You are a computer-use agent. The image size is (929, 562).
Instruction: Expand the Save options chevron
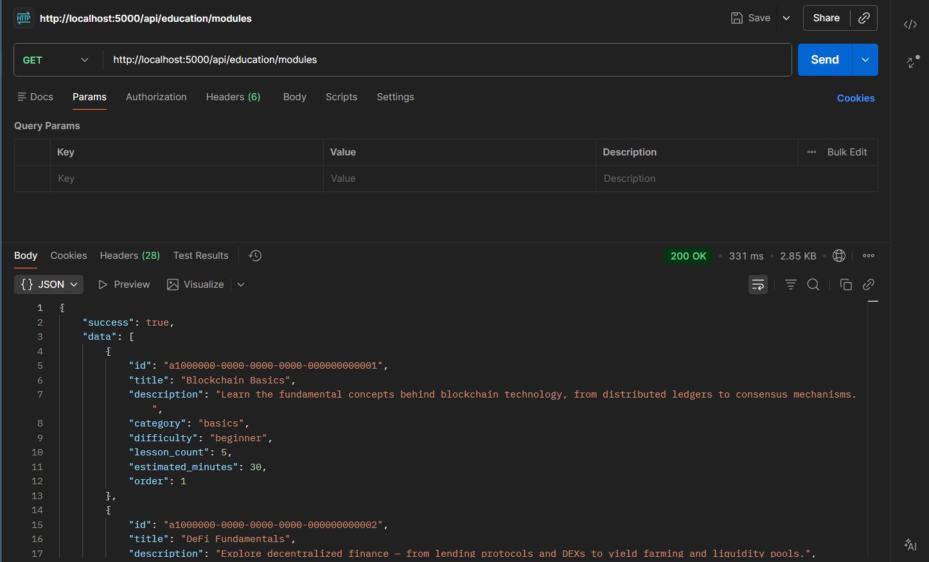pyautogui.click(x=786, y=18)
